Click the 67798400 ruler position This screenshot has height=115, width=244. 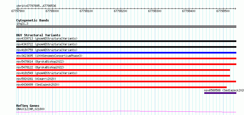189,11
